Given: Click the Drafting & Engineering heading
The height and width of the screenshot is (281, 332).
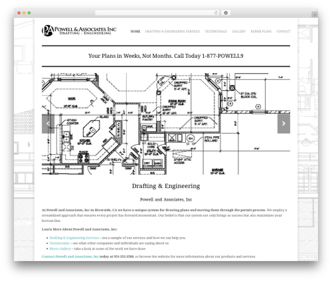Looking at the screenshot, I should pos(166,186).
